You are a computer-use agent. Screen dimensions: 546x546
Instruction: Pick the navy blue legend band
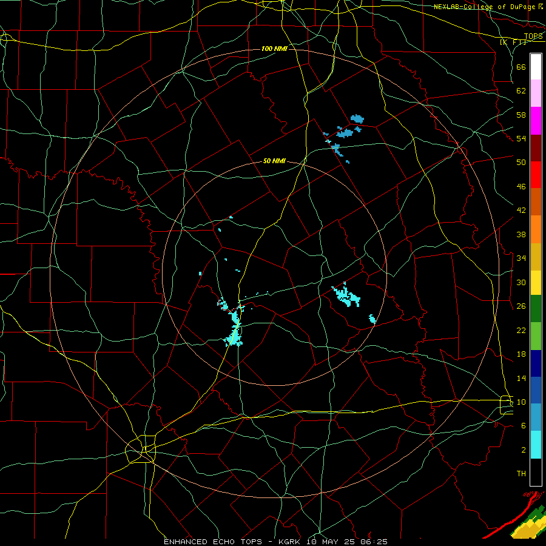[x=536, y=363]
